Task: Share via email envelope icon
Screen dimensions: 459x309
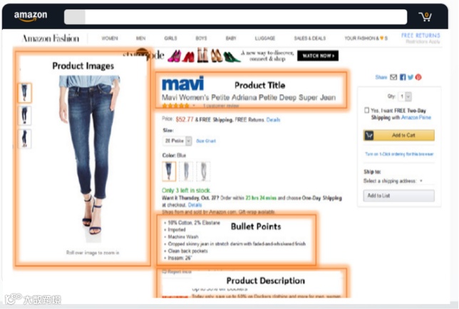Action: point(393,77)
